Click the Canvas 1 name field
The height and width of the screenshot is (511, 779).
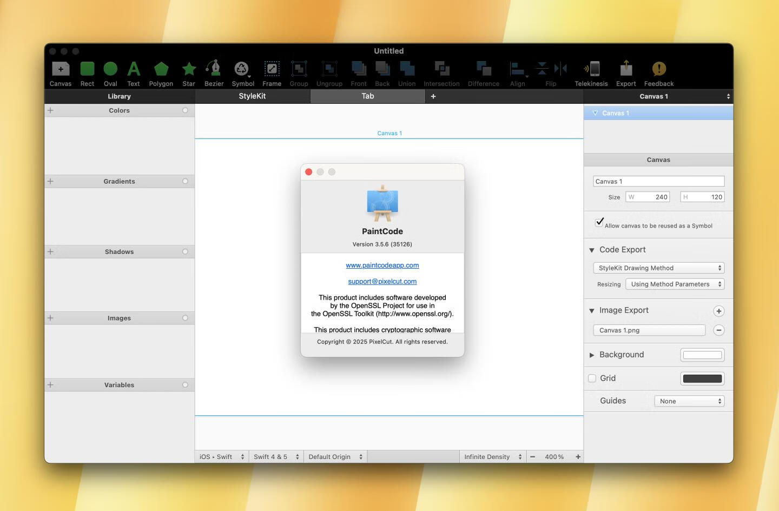click(658, 181)
